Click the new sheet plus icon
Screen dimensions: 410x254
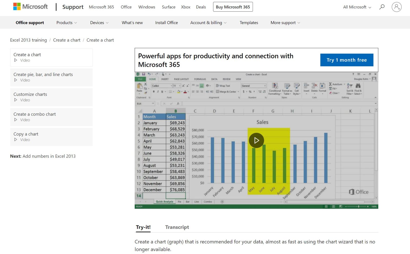(222, 202)
